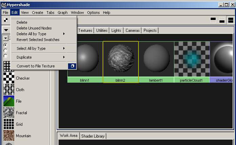Create a Grid texture node
Screen dimensions: 236x145
(x=9, y=124)
